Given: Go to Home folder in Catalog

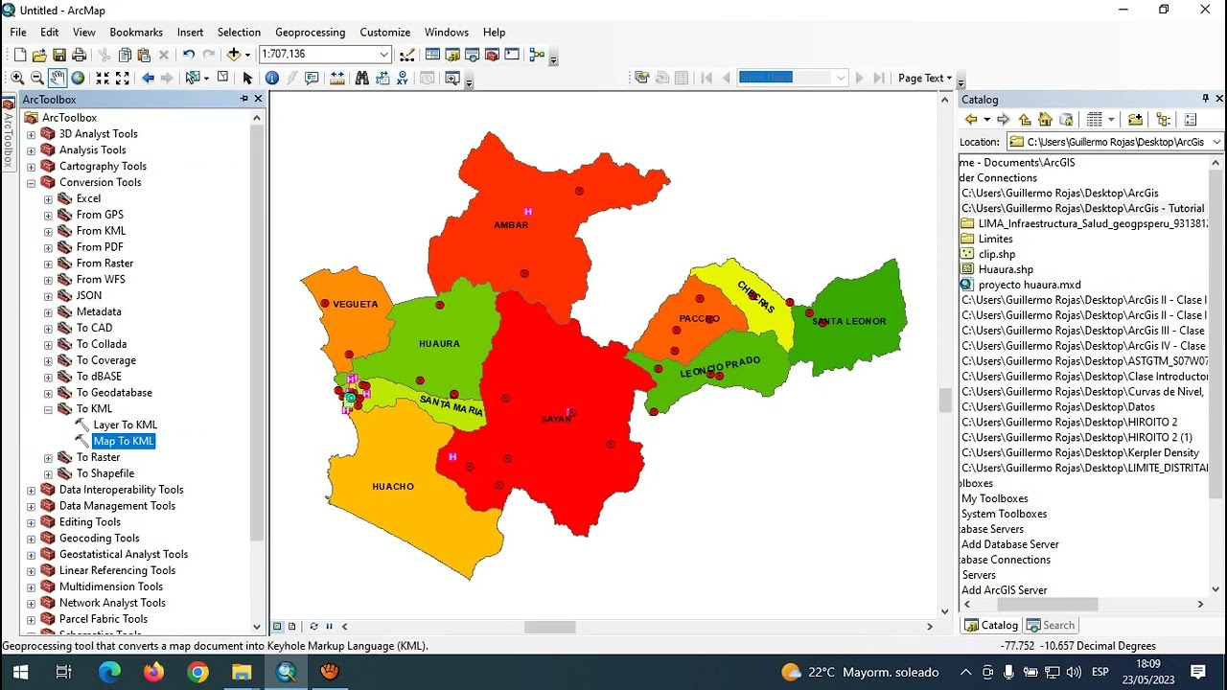Looking at the screenshot, I should tap(1045, 120).
